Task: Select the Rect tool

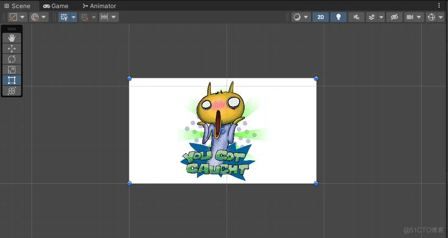Action: click(x=12, y=80)
